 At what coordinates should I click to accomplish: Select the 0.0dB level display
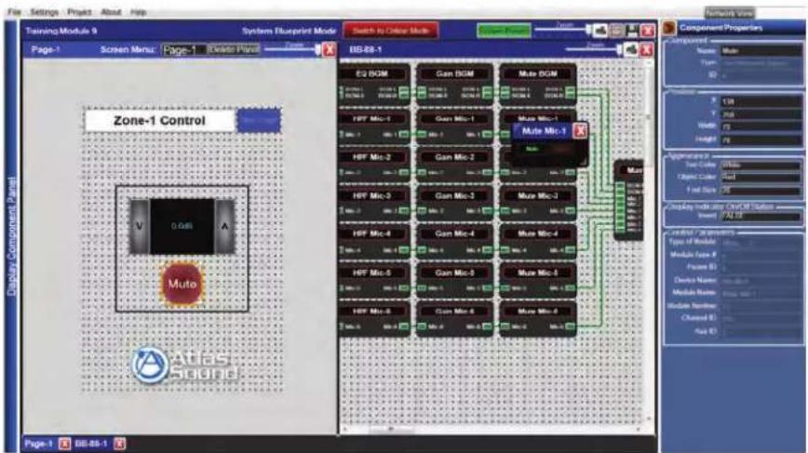point(182,227)
